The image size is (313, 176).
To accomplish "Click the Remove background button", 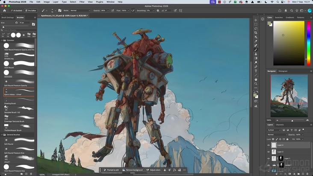I will [133, 170].
